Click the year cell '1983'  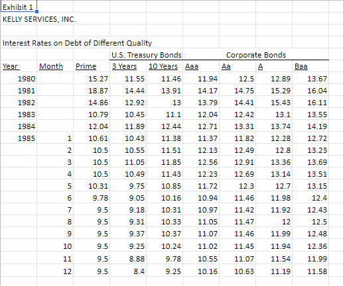point(19,115)
